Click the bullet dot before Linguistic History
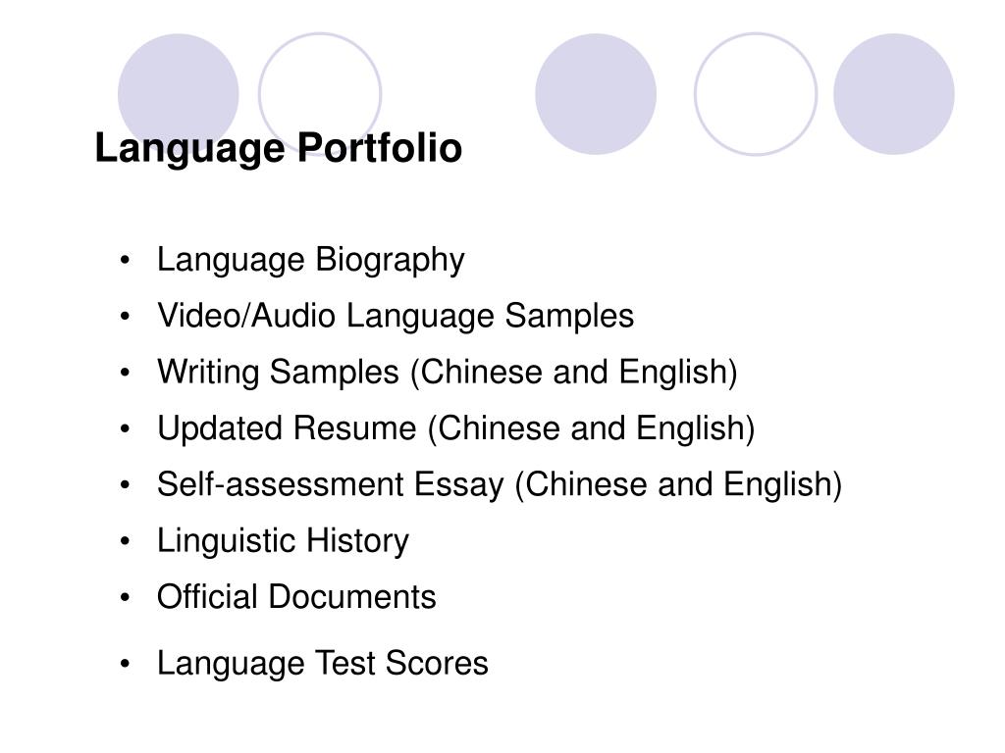 (125, 541)
